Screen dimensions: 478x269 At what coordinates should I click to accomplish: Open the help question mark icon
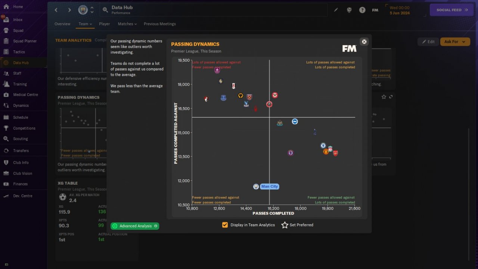coord(362,10)
